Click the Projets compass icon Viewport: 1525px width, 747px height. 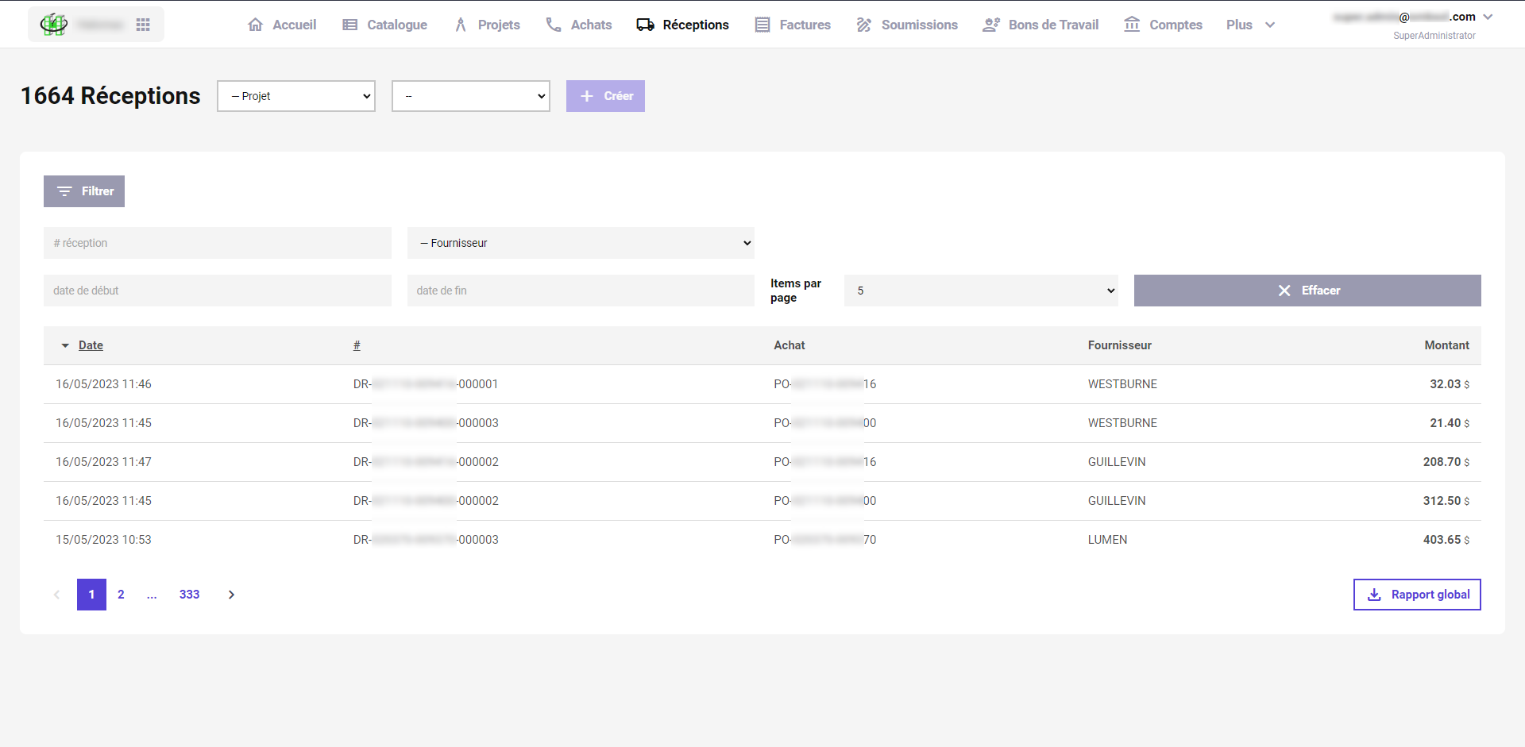(461, 25)
